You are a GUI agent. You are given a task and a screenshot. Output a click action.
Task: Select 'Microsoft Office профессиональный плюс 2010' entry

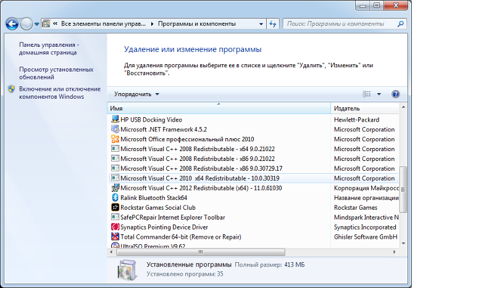(x=187, y=139)
